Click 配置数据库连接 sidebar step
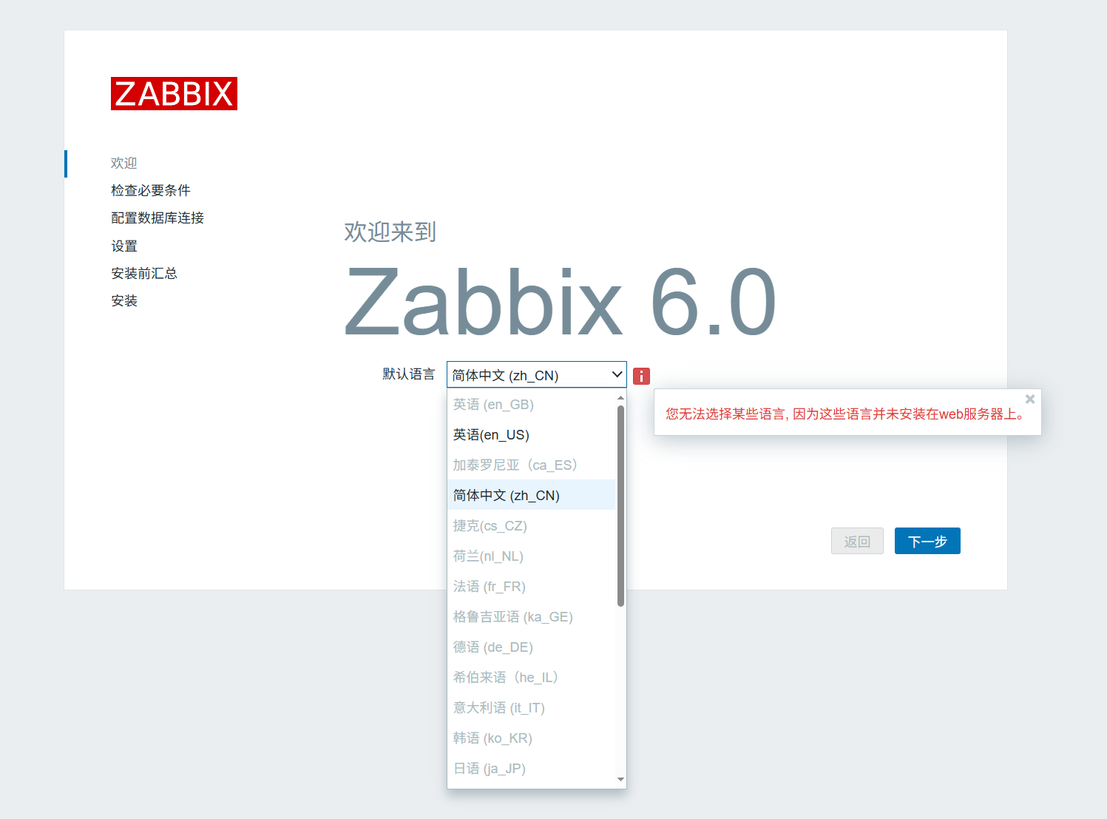 158,218
